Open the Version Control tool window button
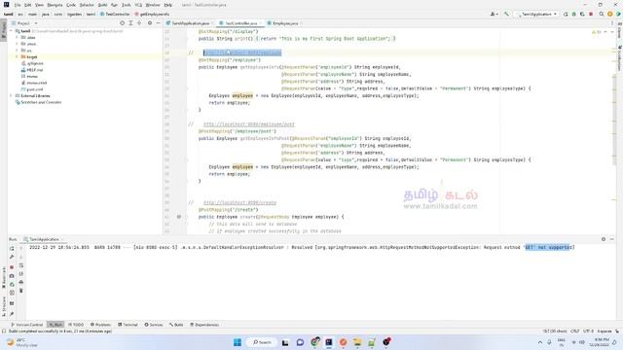Image resolution: width=623 pixels, height=350 pixels. click(x=27, y=325)
